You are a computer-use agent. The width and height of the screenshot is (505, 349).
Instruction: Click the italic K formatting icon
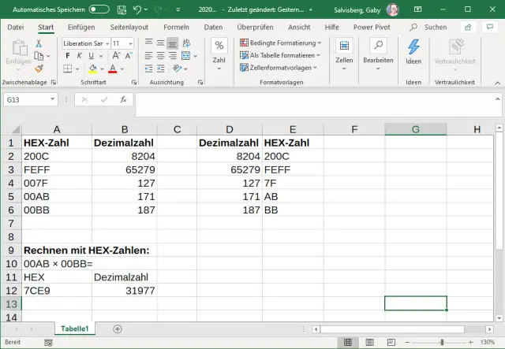pyautogui.click(x=80, y=56)
